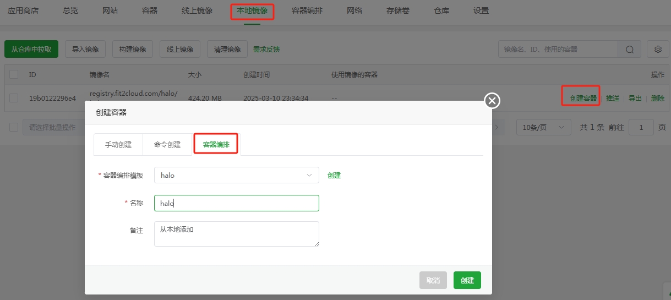
Task: Close the 创建容器 dialog with X
Action: click(492, 100)
